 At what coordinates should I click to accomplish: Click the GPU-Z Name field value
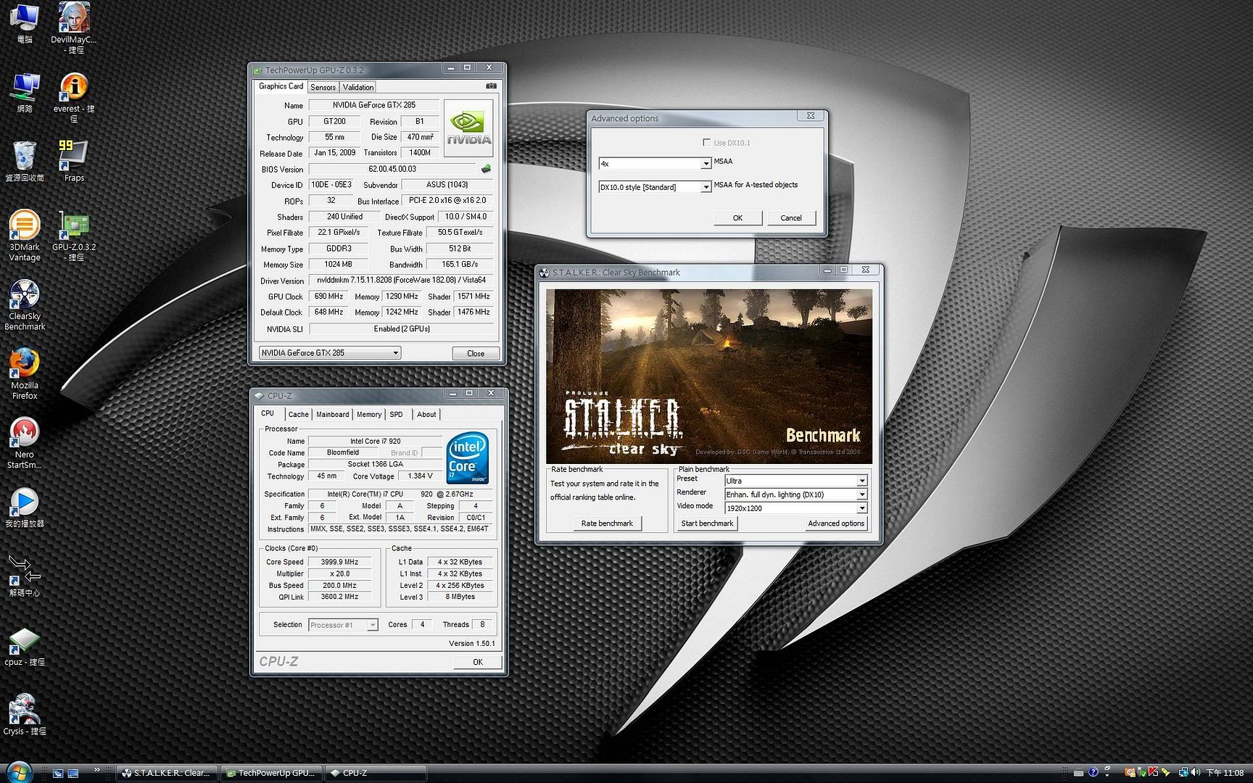coord(373,105)
